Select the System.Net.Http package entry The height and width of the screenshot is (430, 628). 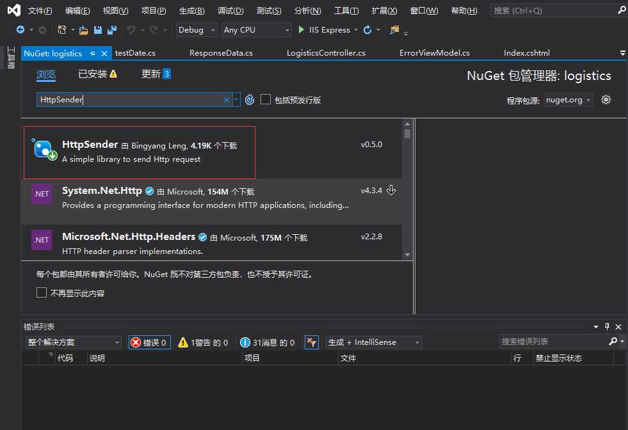point(211,202)
